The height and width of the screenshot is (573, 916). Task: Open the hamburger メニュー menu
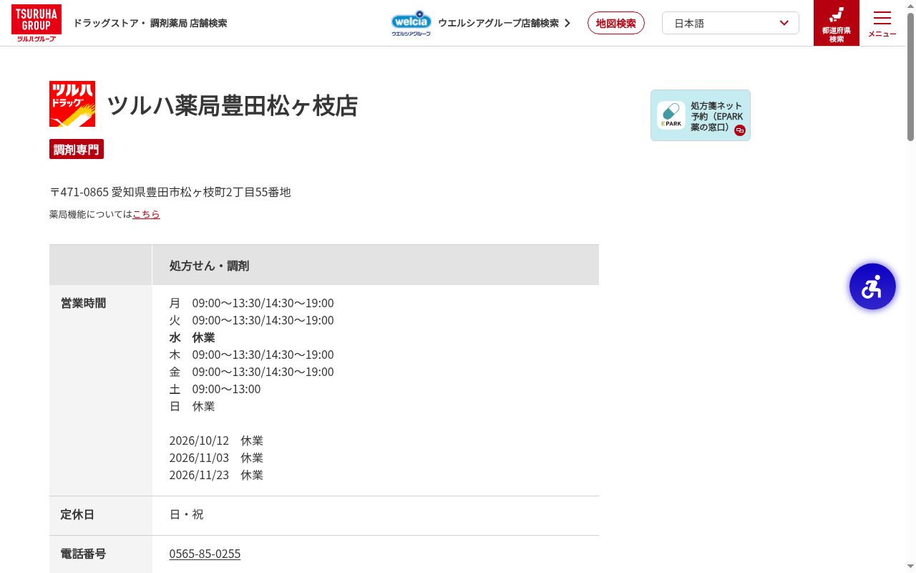[x=882, y=23]
